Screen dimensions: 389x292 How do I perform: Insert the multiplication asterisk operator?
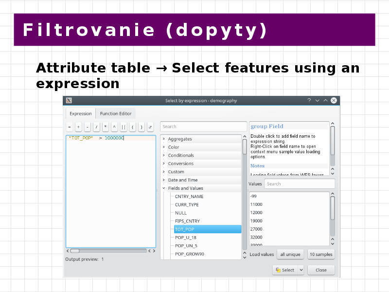pos(106,127)
